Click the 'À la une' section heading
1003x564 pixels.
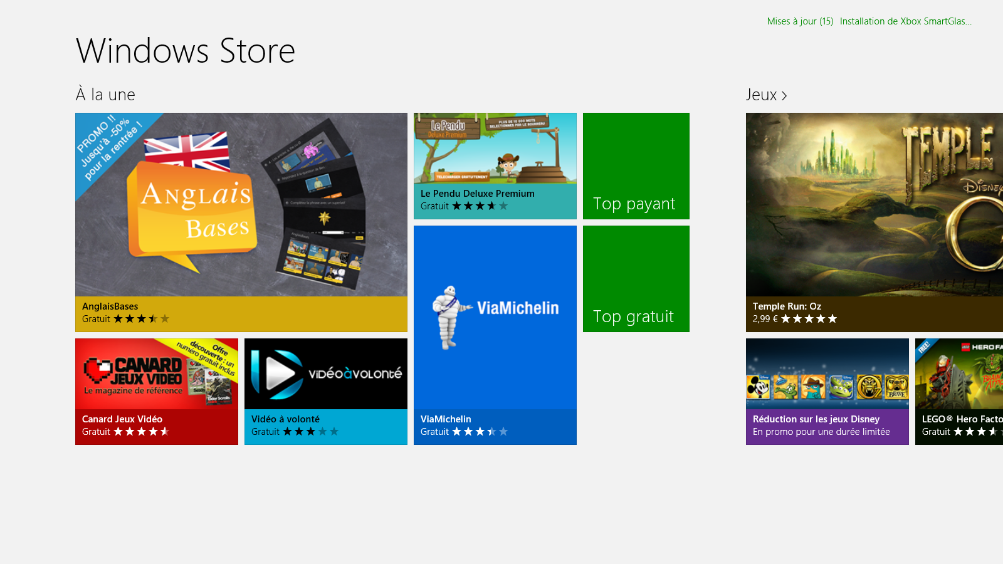105,95
